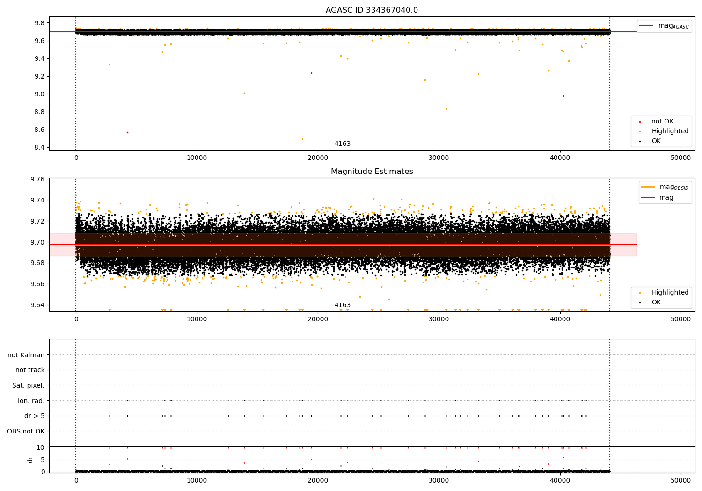Click the 9.76 y-axis tick label

[37, 179]
